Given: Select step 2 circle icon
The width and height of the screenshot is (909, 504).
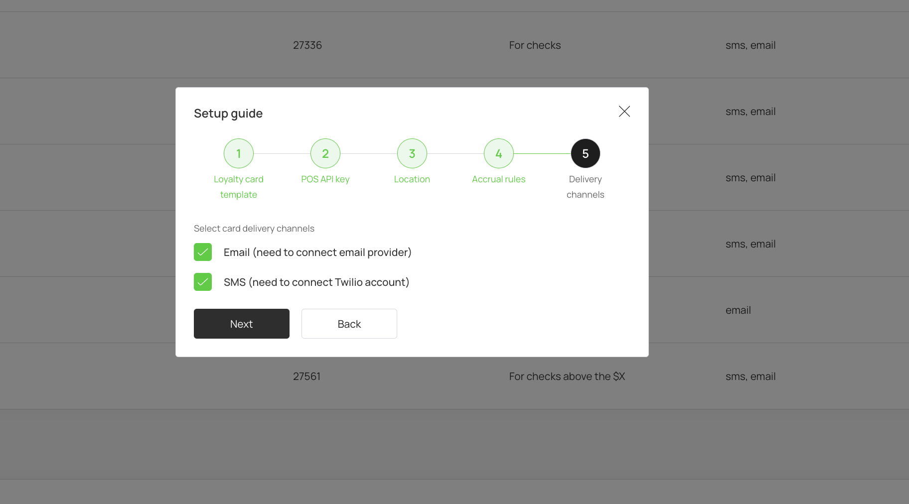Looking at the screenshot, I should [325, 153].
